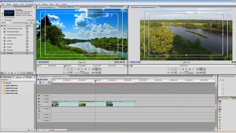Expand ВидеоПереходы folder

tap(1, 93)
